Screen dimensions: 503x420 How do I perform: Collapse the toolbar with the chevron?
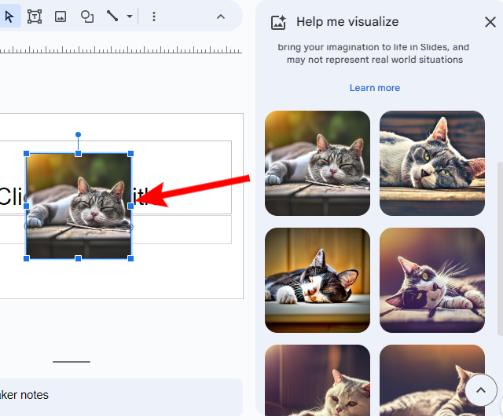[x=221, y=16]
